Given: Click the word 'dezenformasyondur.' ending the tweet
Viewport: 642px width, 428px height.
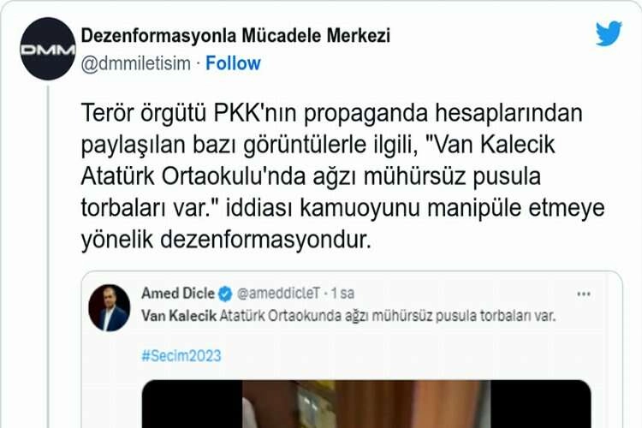Looking at the screenshot, I should coord(265,240).
